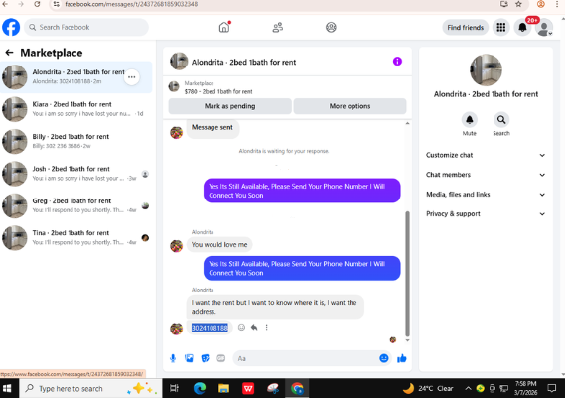This screenshot has width=565, height=398.
Task: Click Alondrita's avatar beside "You would love me"
Action: (176, 246)
